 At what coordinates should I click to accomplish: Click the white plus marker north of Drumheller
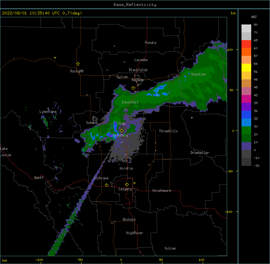click(x=192, y=118)
